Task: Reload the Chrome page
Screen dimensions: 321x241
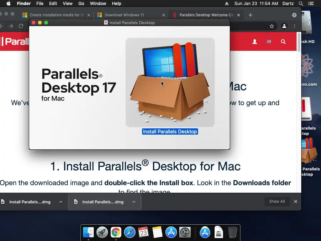Action: (x=21, y=26)
